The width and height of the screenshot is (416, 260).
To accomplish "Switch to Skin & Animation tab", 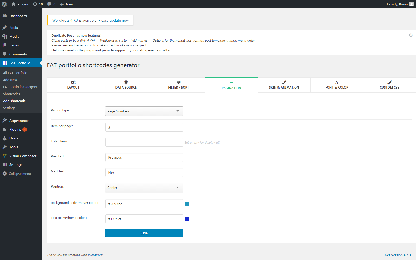I will [x=284, y=85].
